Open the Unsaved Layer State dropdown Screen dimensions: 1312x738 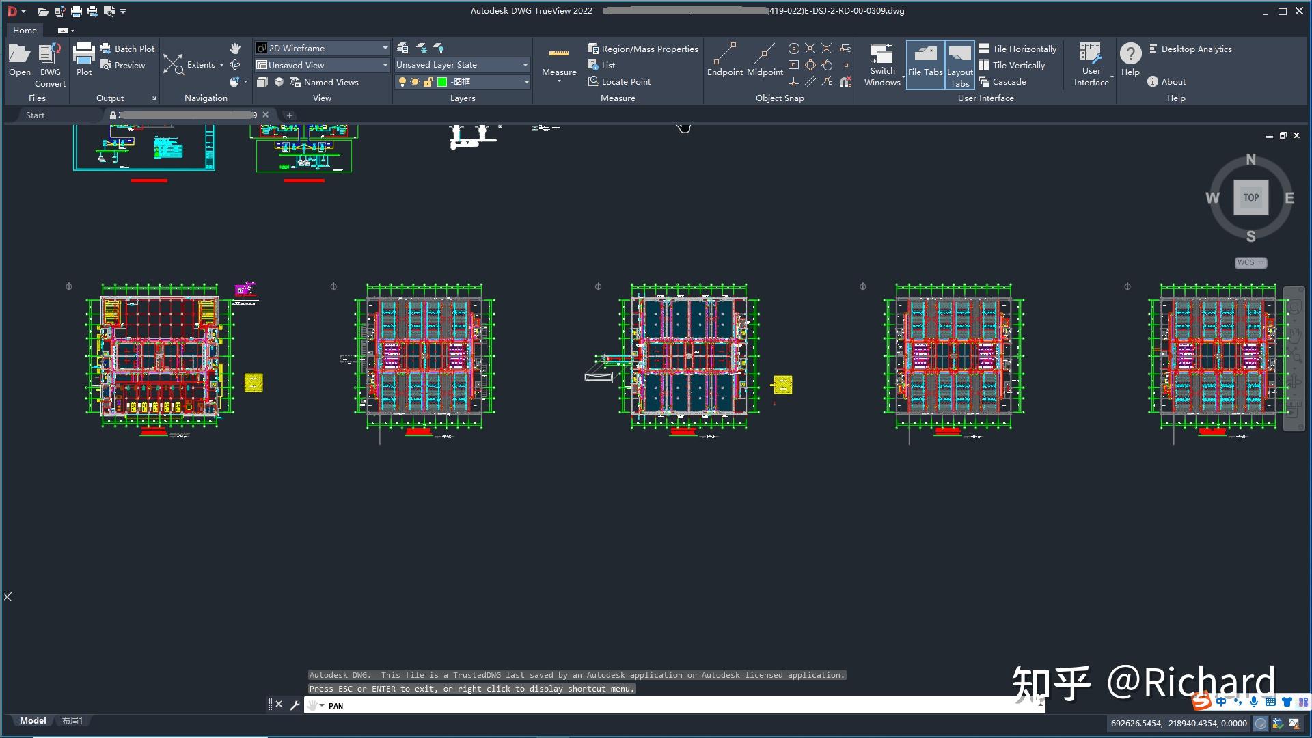(x=463, y=65)
